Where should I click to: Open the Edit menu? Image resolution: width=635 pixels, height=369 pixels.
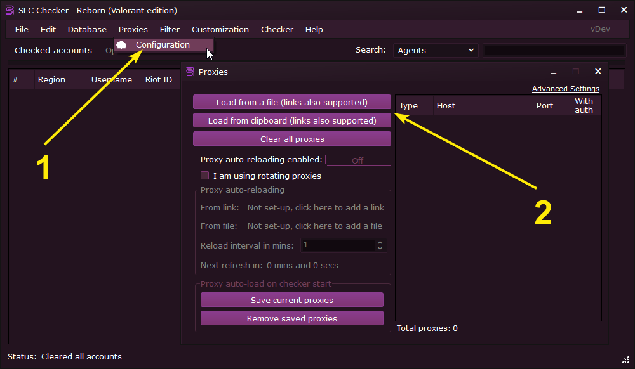click(48, 30)
